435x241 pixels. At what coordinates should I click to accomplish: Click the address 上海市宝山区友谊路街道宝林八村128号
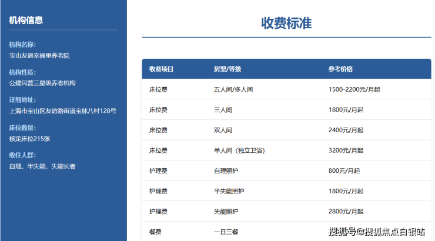click(x=63, y=111)
